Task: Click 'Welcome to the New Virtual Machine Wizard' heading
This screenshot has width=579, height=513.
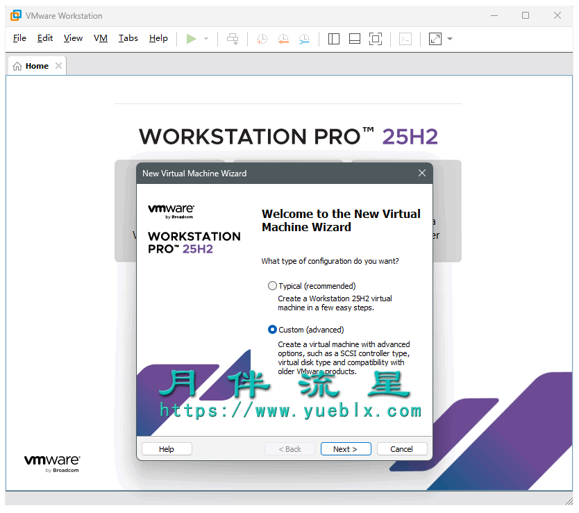Action: pyautogui.click(x=341, y=221)
